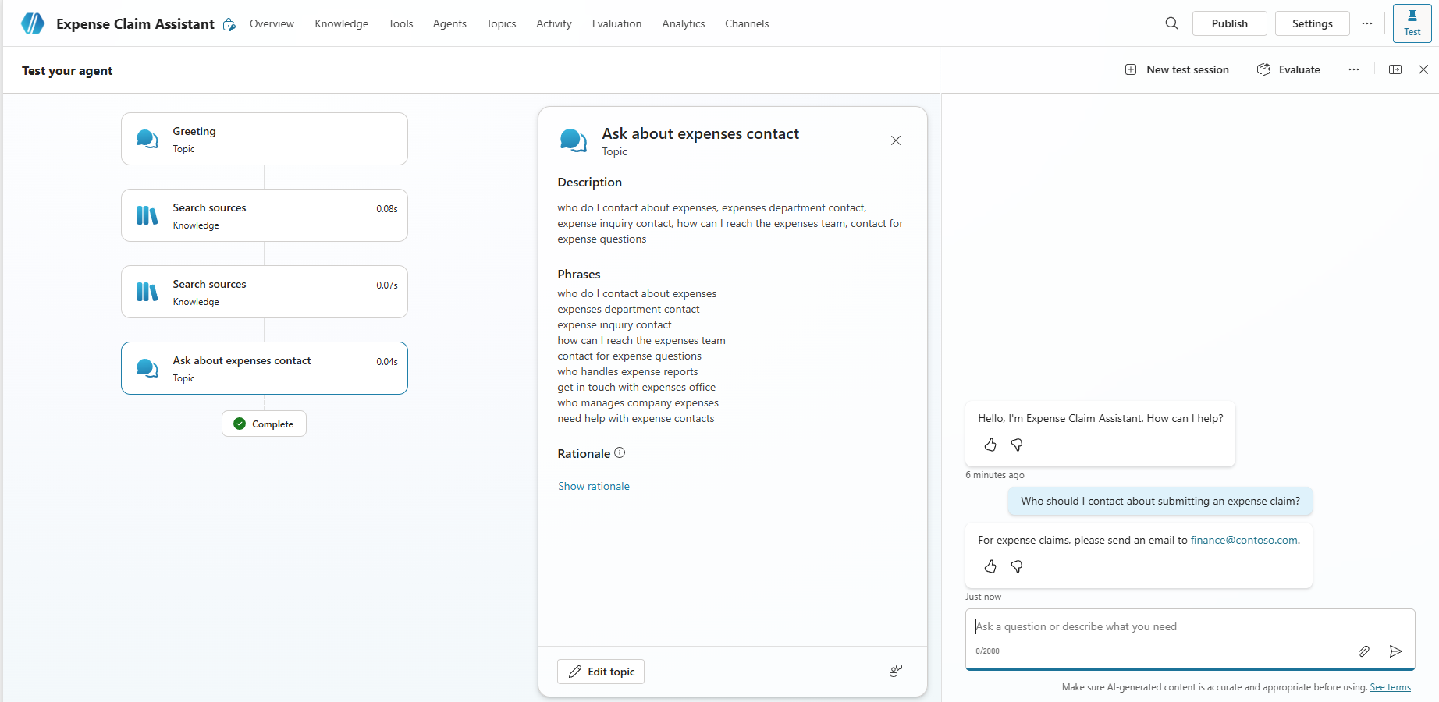Image resolution: width=1439 pixels, height=702 pixels.
Task: Click the panel layout toggle icon
Action: [1395, 69]
